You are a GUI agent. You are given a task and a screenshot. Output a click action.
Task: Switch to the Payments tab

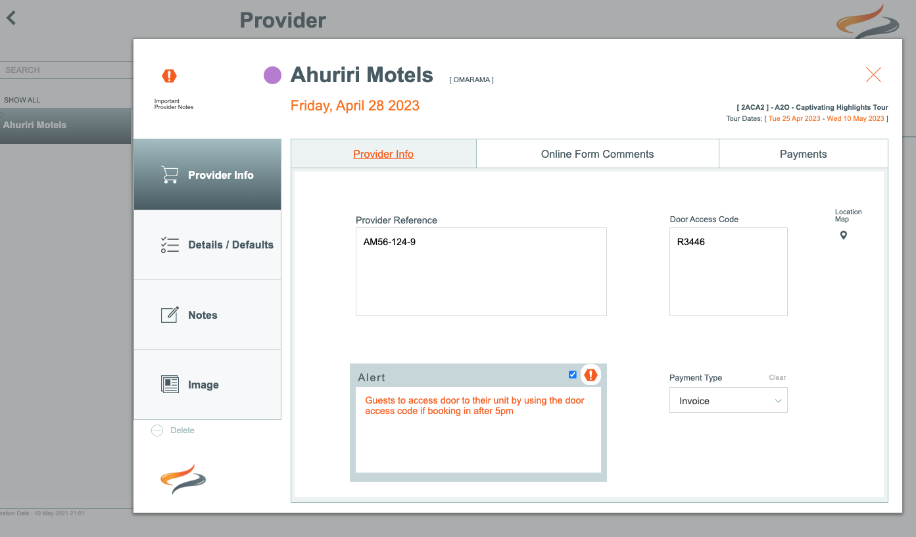[803, 154]
